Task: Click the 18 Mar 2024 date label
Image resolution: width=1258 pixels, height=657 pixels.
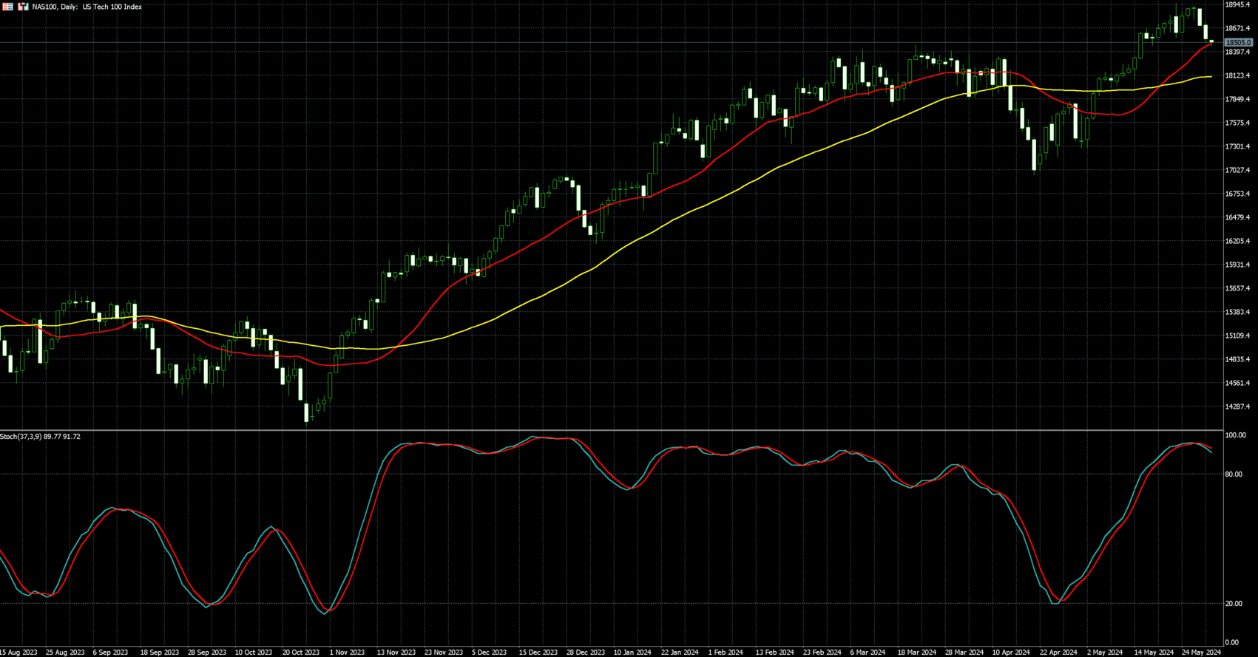Action: [916, 653]
